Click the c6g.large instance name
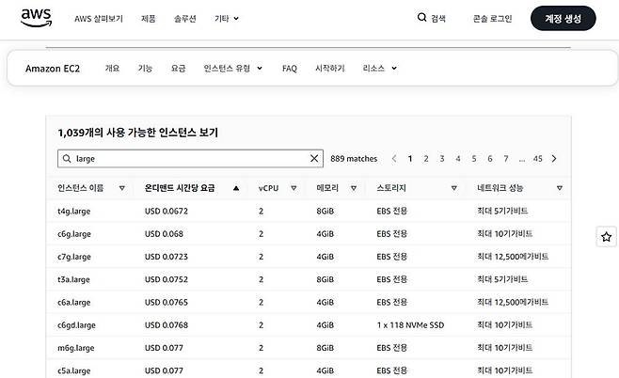The height and width of the screenshot is (378, 619). click(x=74, y=234)
